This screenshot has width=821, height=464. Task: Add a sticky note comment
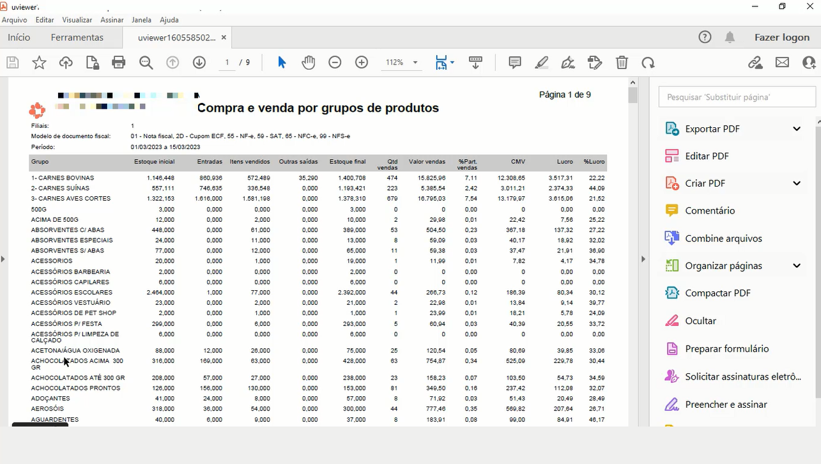(515, 63)
